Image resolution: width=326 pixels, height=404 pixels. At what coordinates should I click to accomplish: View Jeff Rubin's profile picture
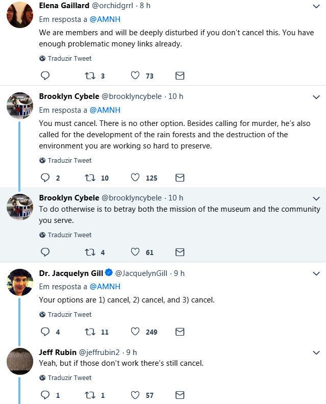pyautogui.click(x=20, y=361)
